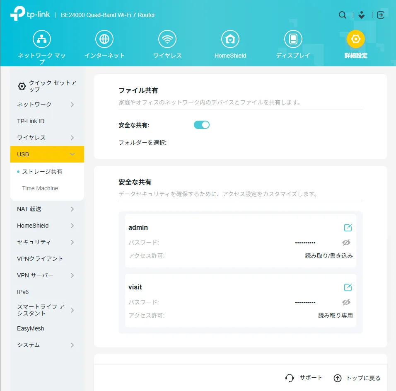Click the visit masked password field
Image resolution: width=396 pixels, height=391 pixels.
[305, 302]
